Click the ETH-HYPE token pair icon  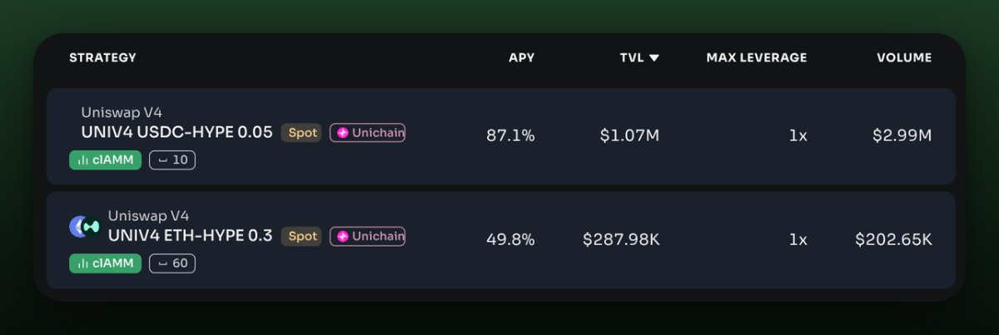(x=84, y=225)
